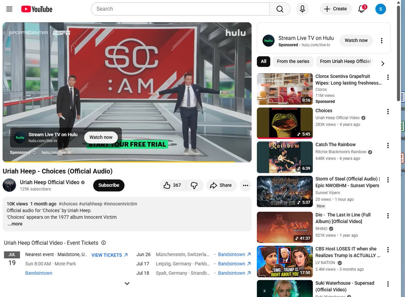
Task: Subscribe to Uriah Heep Official Video
Action: tap(108, 185)
